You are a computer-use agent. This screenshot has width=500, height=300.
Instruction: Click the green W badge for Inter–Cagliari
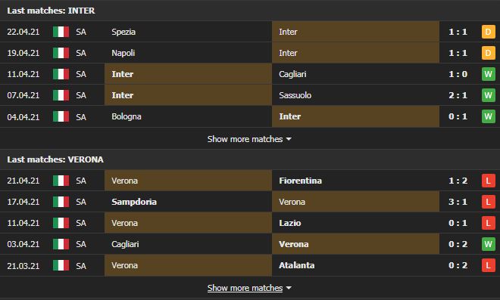tap(488, 74)
